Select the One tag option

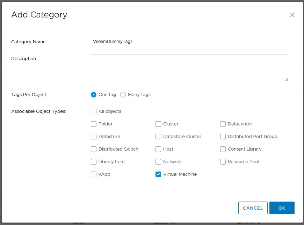pyautogui.click(x=93, y=94)
